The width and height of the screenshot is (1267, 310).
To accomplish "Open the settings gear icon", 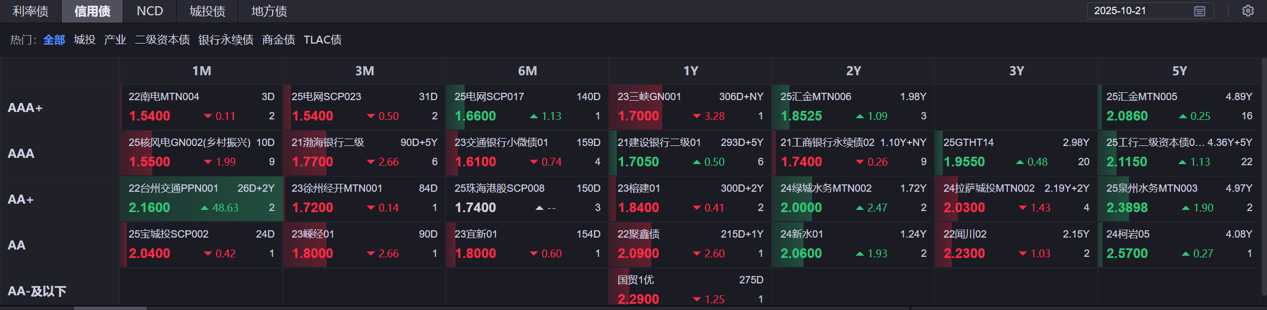I will [x=1248, y=11].
